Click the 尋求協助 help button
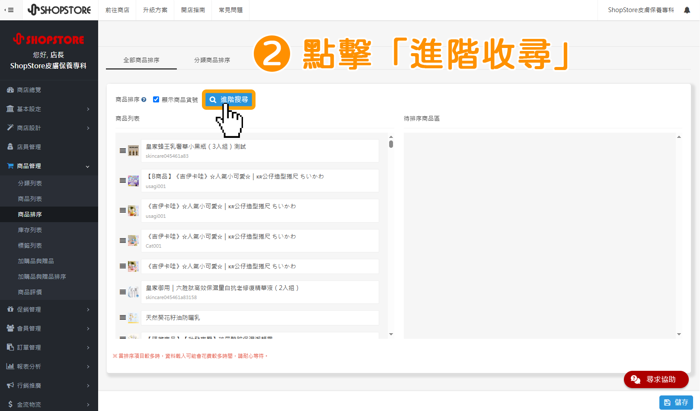700x411 pixels. (656, 379)
